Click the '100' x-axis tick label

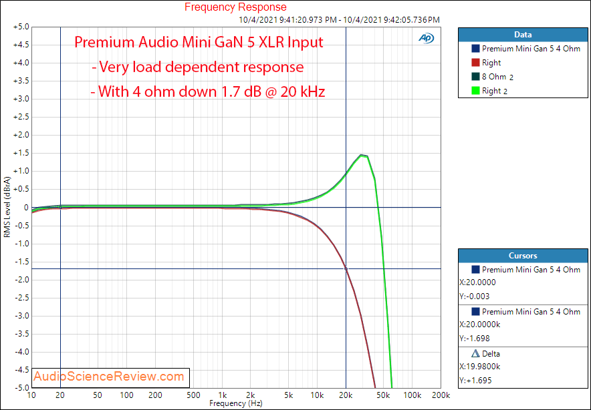pyautogui.click(x=126, y=395)
